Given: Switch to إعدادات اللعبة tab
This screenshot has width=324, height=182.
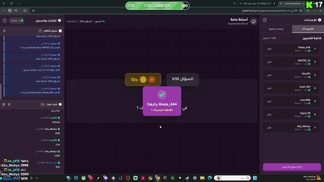Looking at the screenshot, I should 276,29.
